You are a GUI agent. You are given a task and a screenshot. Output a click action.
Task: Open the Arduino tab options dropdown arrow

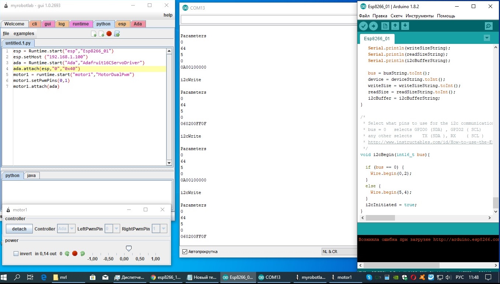point(487,38)
